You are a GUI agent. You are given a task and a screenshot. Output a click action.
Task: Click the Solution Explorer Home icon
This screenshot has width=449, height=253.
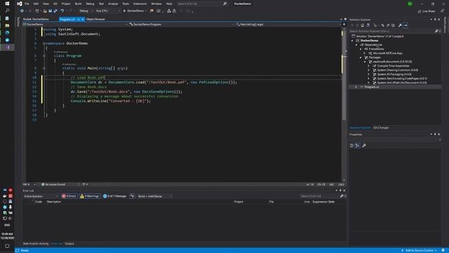pyautogui.click(x=362, y=25)
